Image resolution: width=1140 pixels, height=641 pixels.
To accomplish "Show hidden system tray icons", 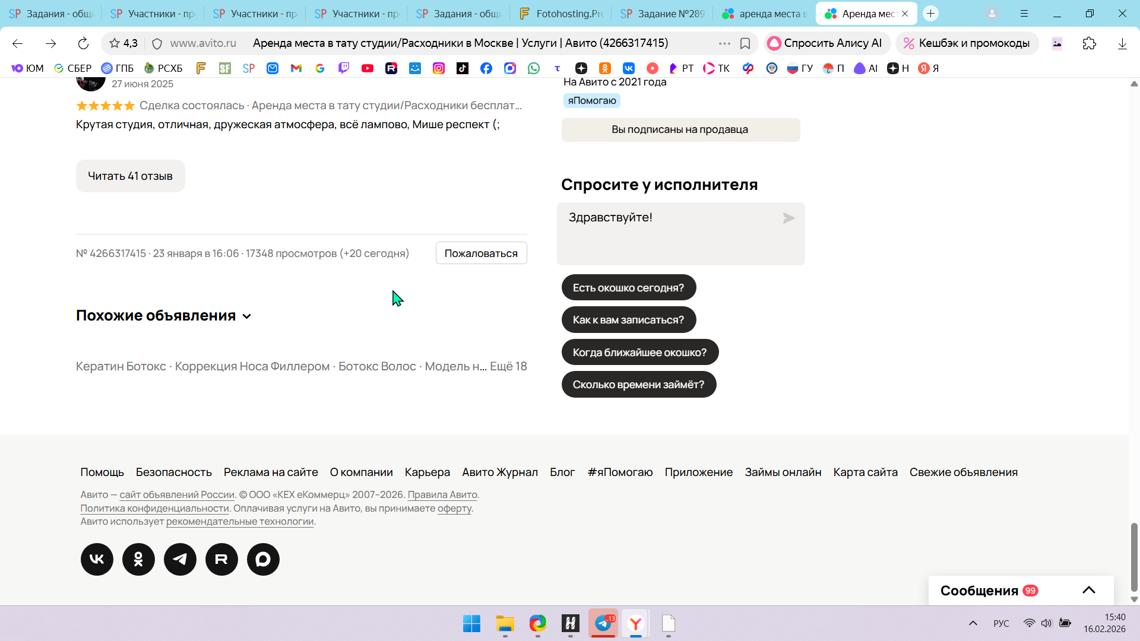I will (x=973, y=623).
